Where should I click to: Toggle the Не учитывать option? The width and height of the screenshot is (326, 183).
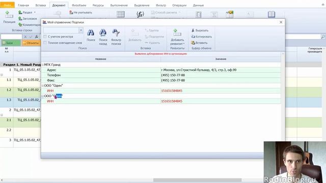80,12
